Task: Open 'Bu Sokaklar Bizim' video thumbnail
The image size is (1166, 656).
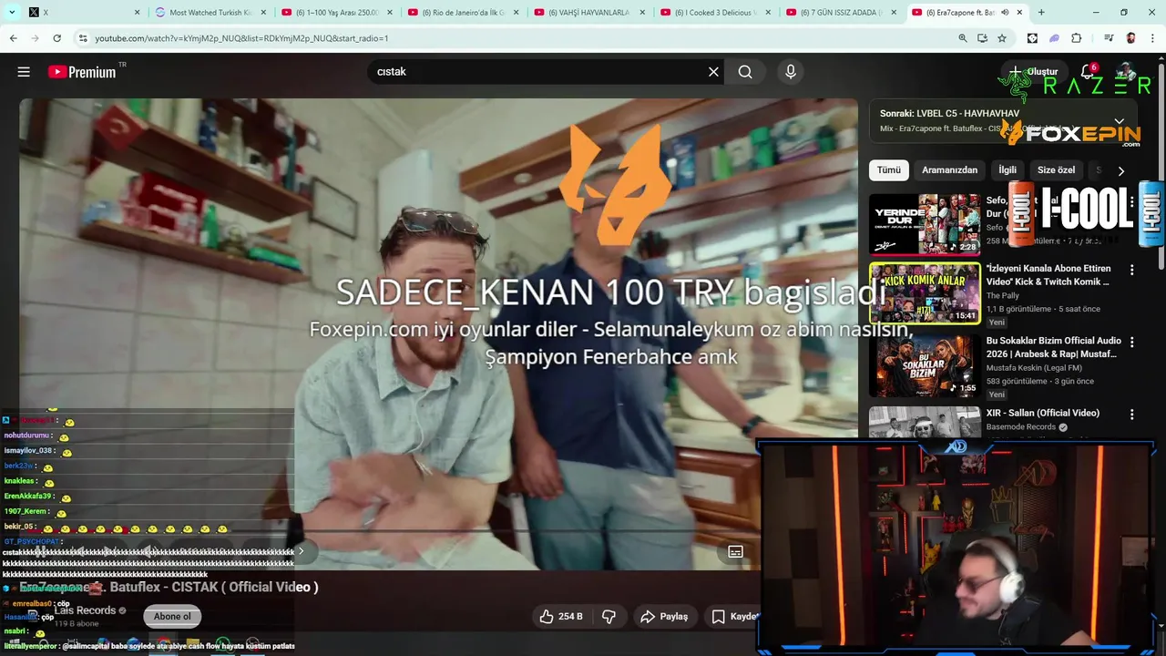Action: [x=925, y=365]
